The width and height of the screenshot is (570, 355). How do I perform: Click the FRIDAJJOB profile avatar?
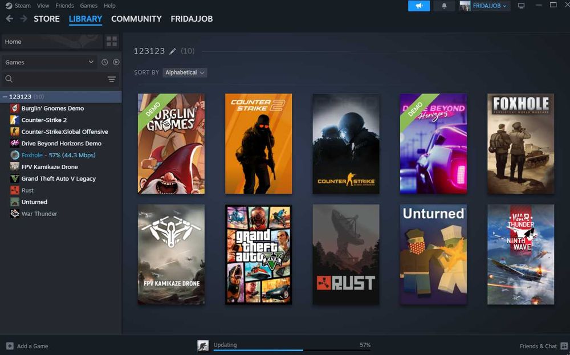465,6
